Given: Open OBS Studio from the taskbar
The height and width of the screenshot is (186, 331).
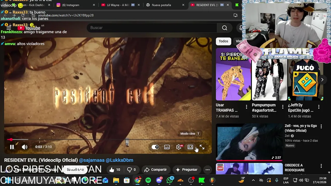Looking at the screenshot, I should coord(191,180).
